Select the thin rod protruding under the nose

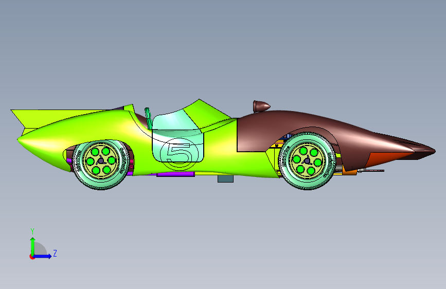coord(371,171)
